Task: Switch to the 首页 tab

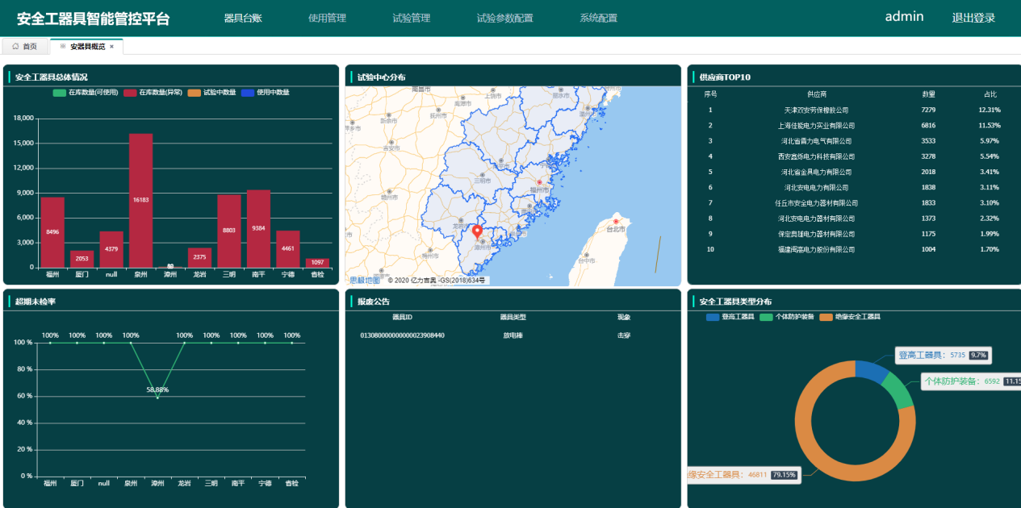Action: [24, 47]
